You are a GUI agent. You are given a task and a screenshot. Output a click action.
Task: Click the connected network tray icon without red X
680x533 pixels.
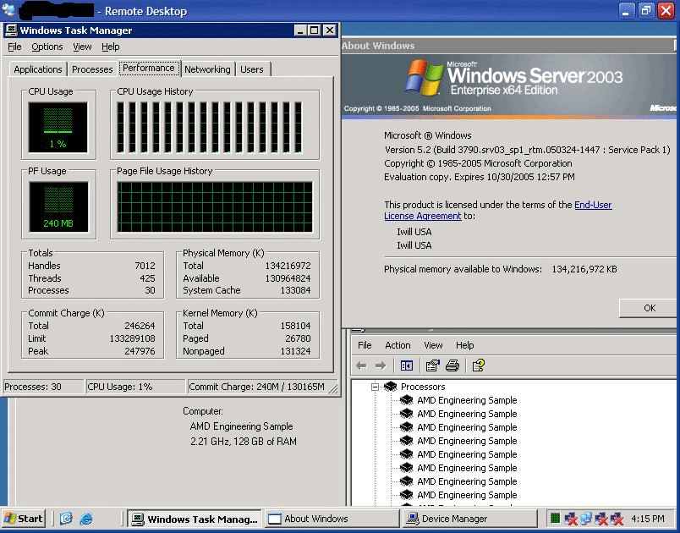pos(586,518)
